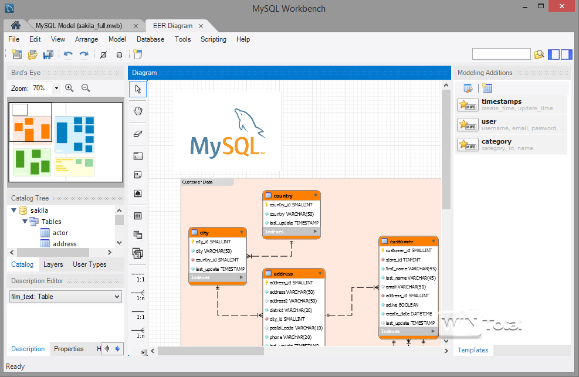Select the Eraser tool

click(x=138, y=133)
